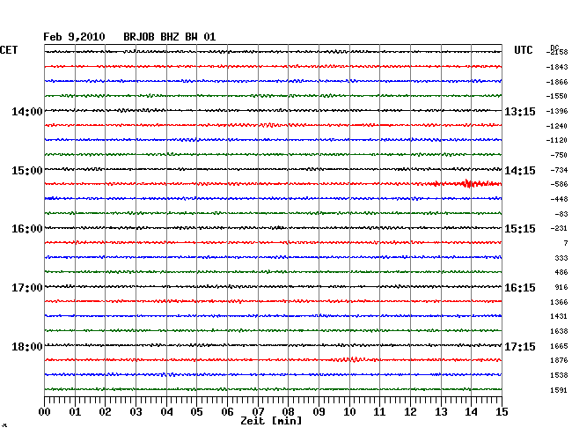572x435 pixels.
Task: Select the "15:00" CET time label
Action: [x=27, y=171]
